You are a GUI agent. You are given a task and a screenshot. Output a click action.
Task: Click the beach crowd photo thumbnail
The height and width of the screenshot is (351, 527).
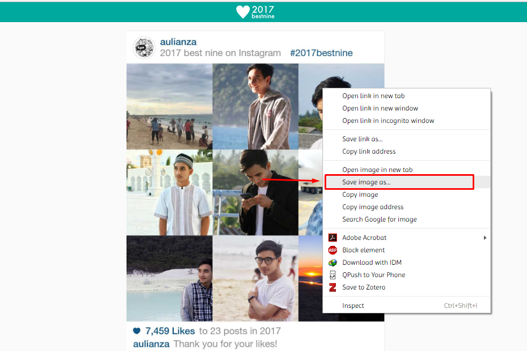170,106
